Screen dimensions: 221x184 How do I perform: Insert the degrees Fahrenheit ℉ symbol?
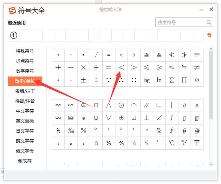click(184, 143)
